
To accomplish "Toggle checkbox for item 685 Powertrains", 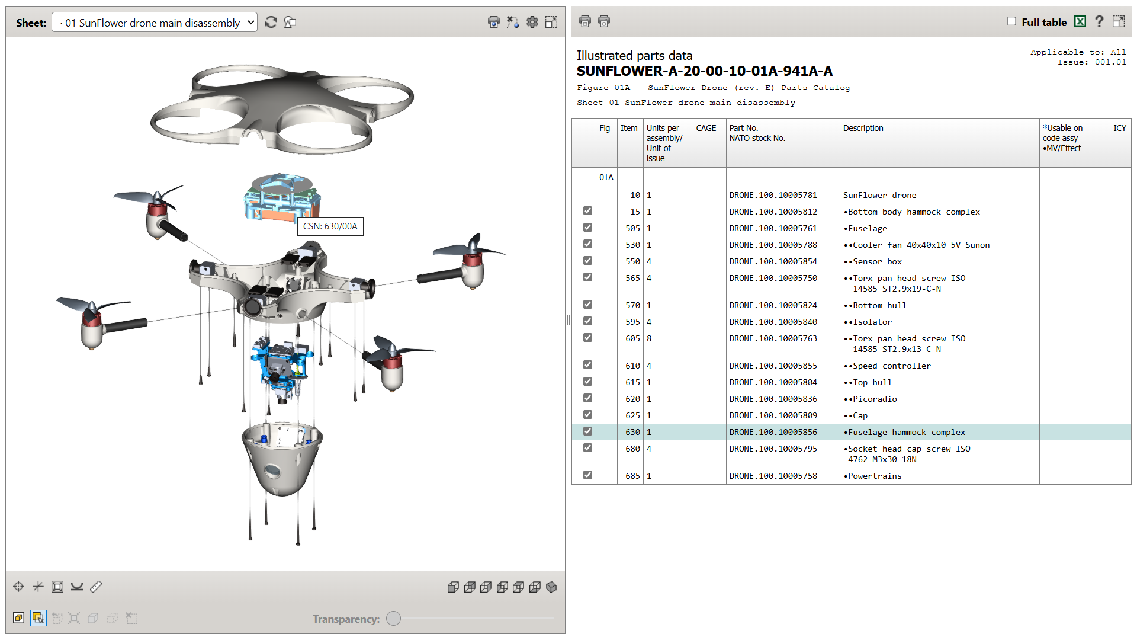I will click(587, 475).
